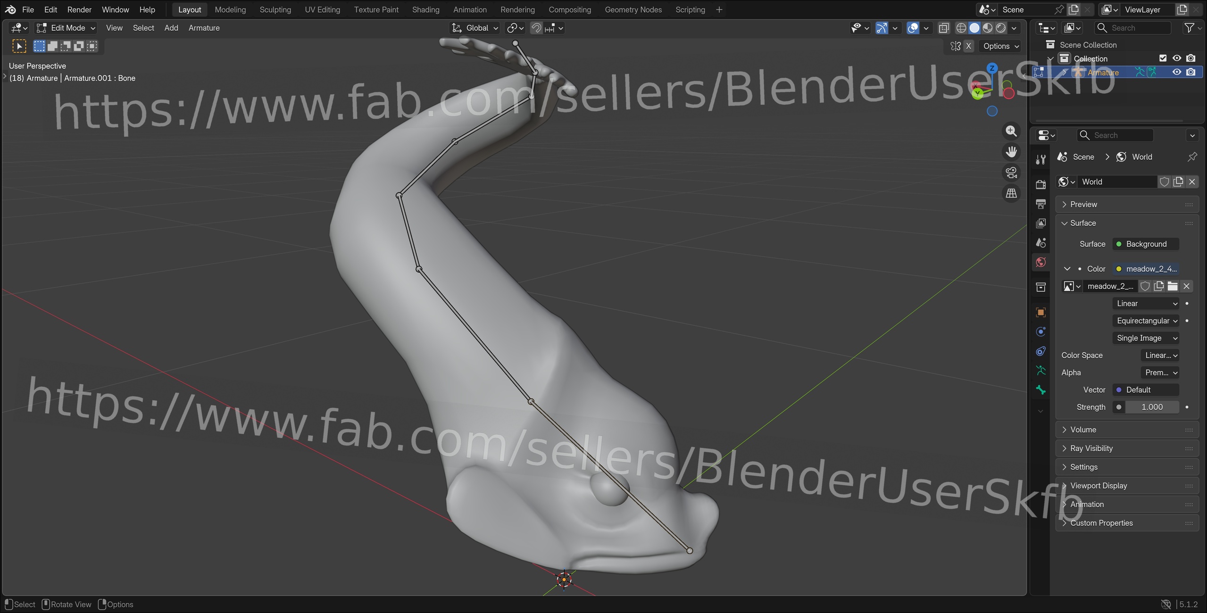Choose Invert selection mode icon
Screen dimensions: 1207x613
pos(79,46)
